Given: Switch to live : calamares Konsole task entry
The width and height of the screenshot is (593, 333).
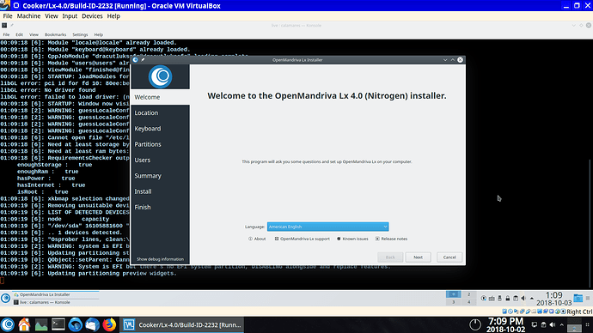Looking at the screenshot, I should pos(56,302).
